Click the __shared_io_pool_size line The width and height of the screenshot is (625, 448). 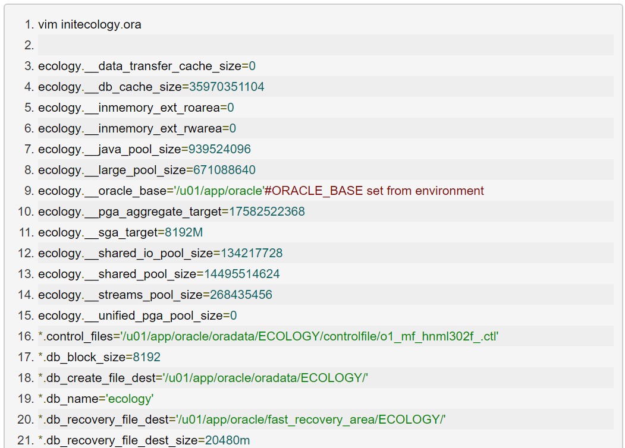pos(161,253)
